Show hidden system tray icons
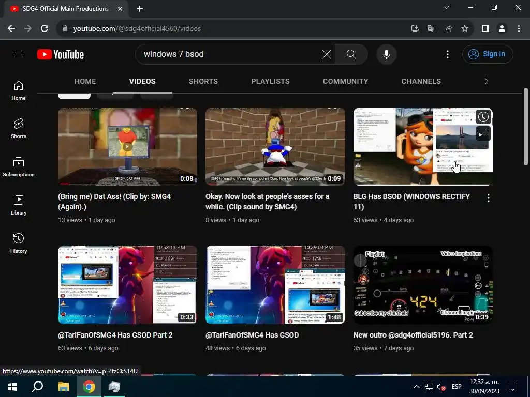Image resolution: width=530 pixels, height=397 pixels. 417,387
